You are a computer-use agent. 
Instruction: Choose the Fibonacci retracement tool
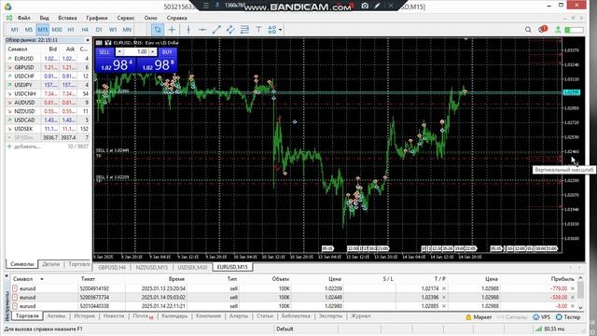click(244, 29)
